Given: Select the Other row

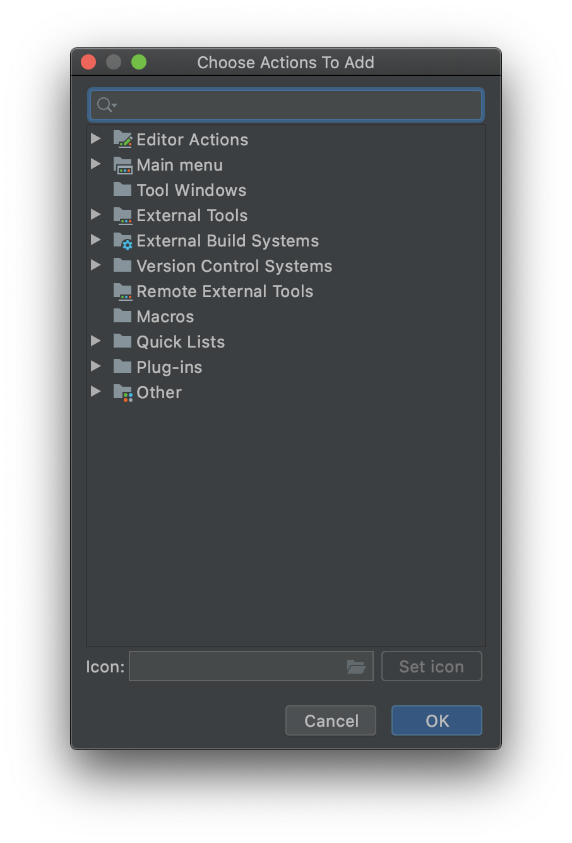Looking at the screenshot, I should 286,392.
